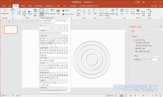The width and height of the screenshot is (163, 97).
Task: Add a 메모 comment
Action: tap(95, 12)
